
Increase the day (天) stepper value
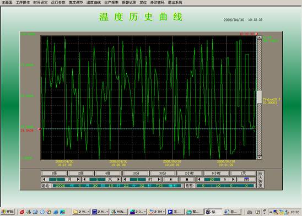pyautogui.click(x=118, y=180)
